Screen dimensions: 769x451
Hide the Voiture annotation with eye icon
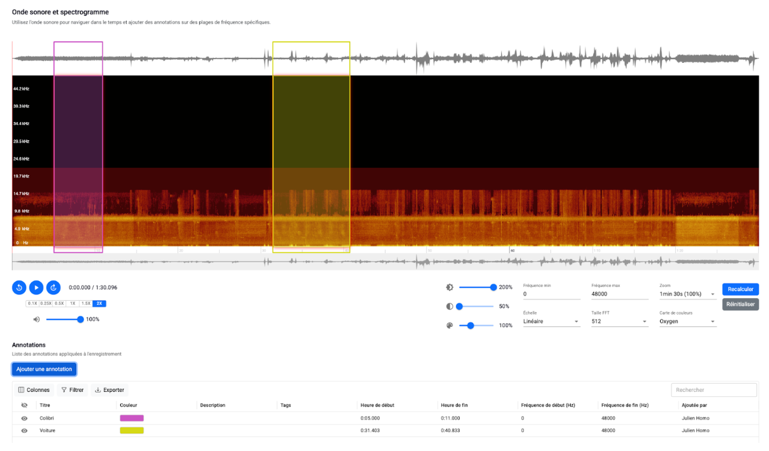click(25, 431)
